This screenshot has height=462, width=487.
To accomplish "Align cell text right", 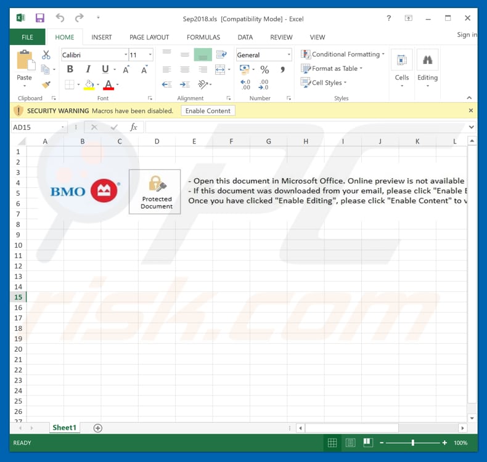I will [x=203, y=70].
